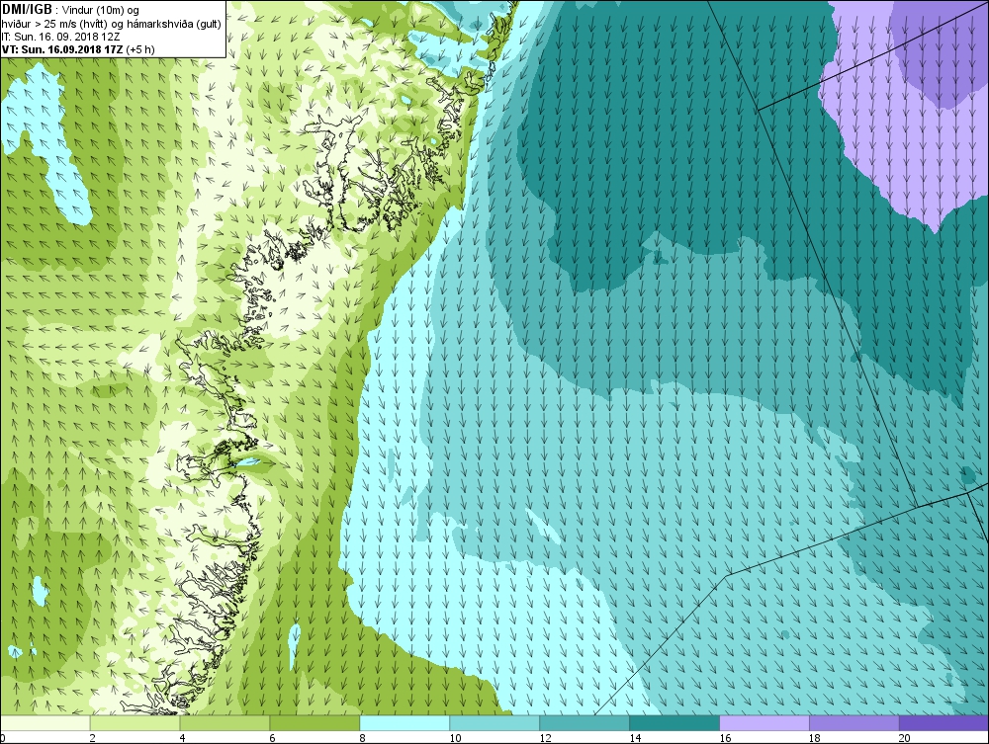This screenshot has height=744, width=989.
Task: Click the 2–4 m/s light green swatch
Action: 135,723
